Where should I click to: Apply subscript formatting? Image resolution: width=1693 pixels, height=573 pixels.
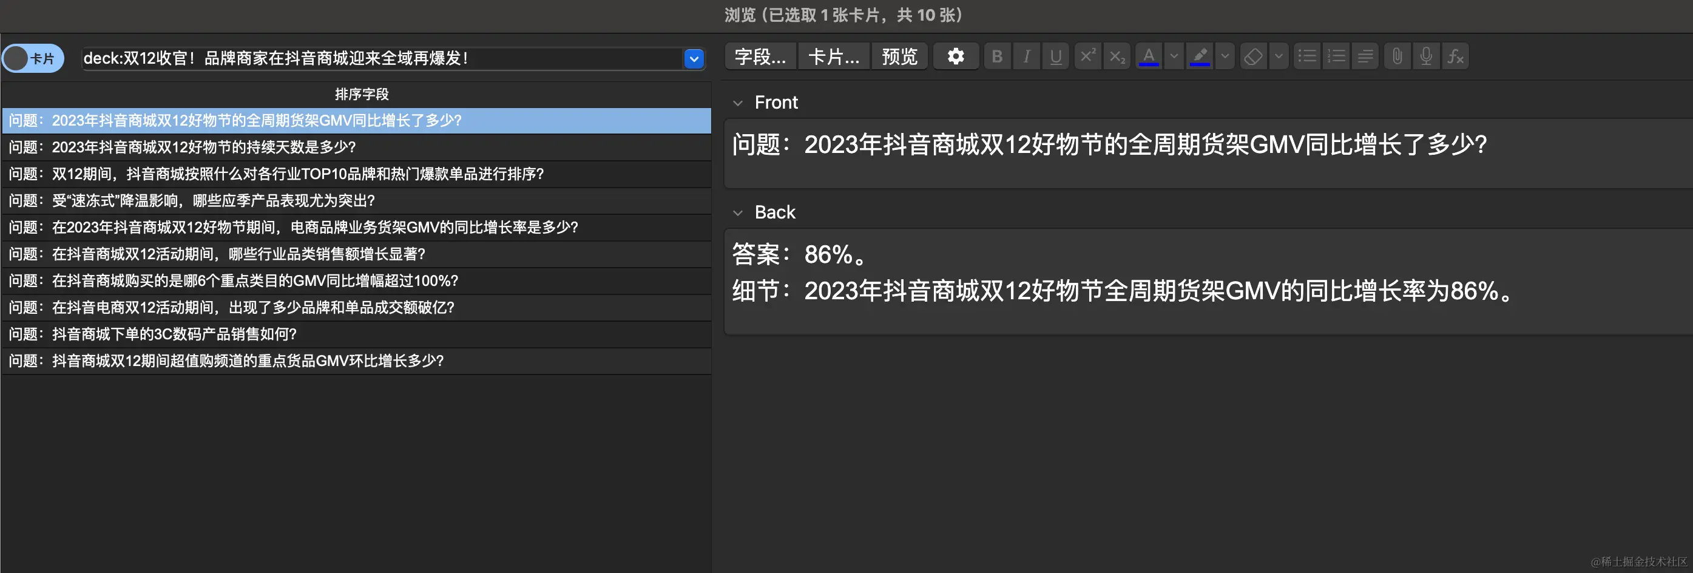coord(1117,56)
